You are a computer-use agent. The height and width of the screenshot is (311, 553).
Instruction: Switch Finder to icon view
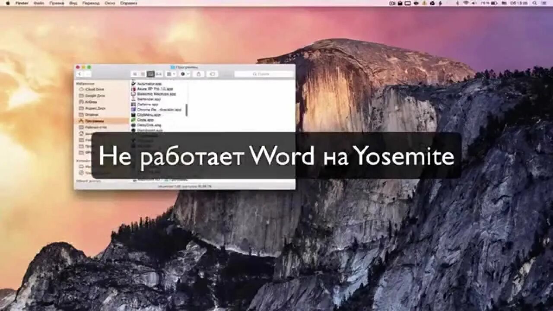135,74
